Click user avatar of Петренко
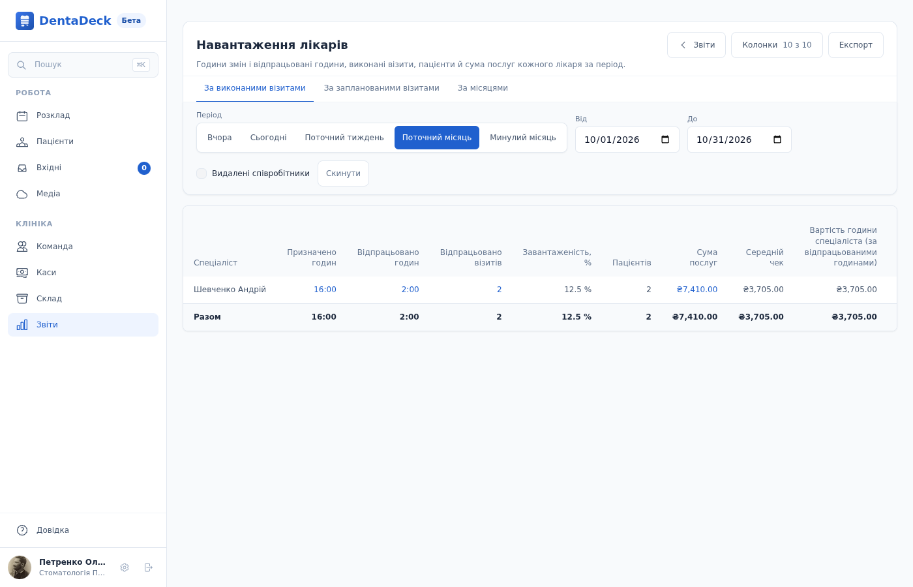913x587 pixels. tap(20, 567)
